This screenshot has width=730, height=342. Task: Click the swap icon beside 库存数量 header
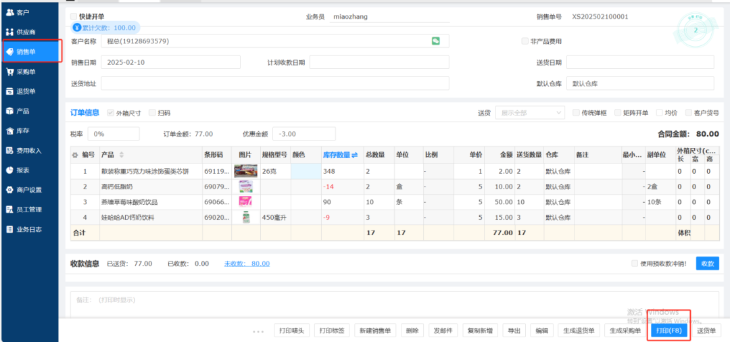354,155
